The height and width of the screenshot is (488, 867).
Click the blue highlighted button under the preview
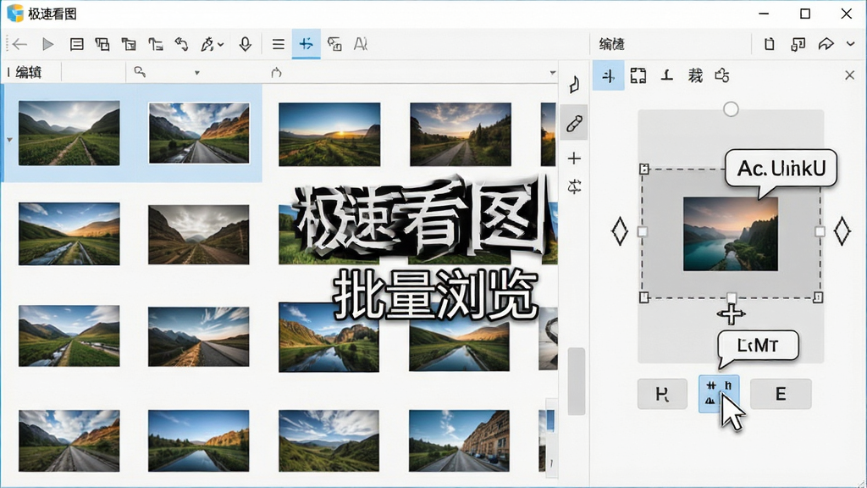pyautogui.click(x=719, y=394)
